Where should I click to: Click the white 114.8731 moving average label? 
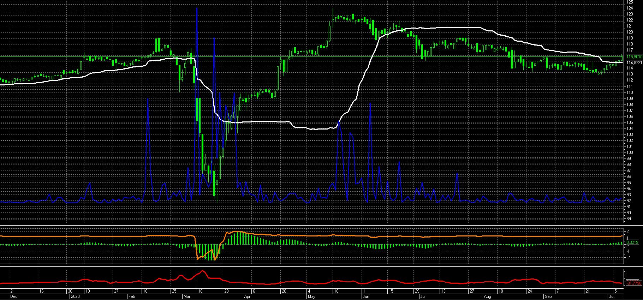pos(634,62)
